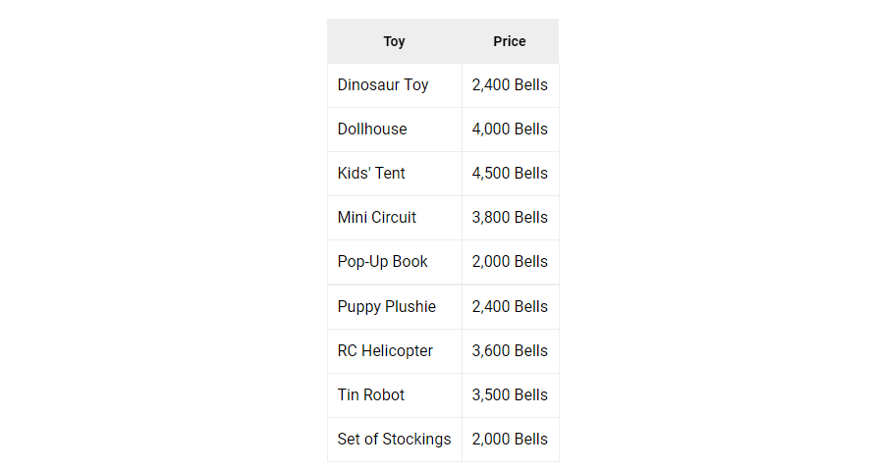Select the Dollhouse name cell

click(372, 130)
